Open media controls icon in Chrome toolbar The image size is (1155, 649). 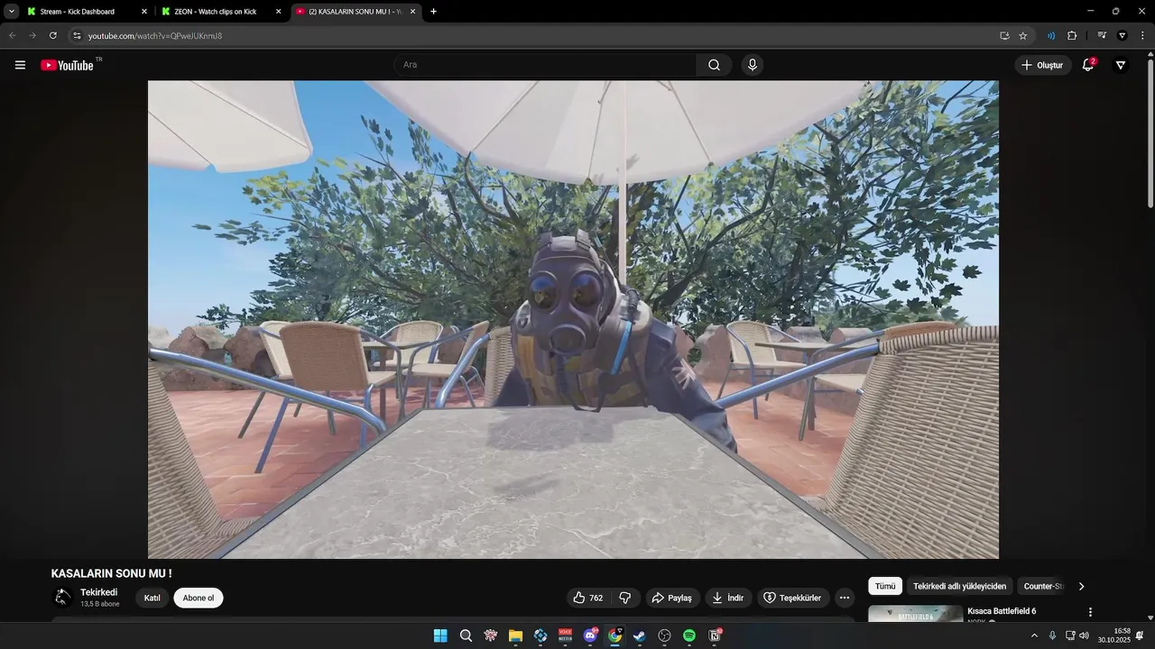[x=1102, y=36]
